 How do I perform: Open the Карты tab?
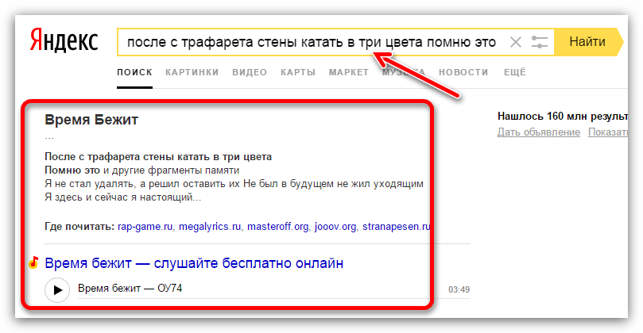298,72
